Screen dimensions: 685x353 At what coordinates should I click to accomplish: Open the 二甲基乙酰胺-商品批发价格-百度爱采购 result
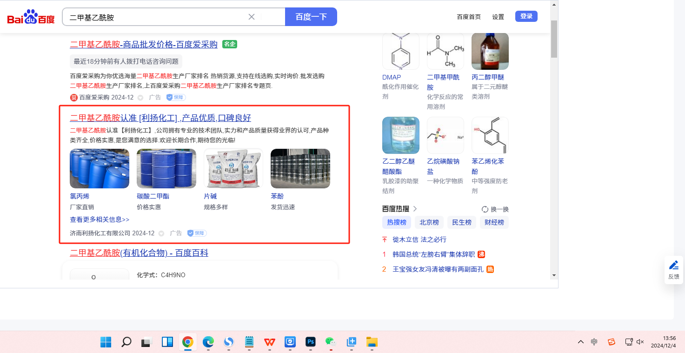pyautogui.click(x=144, y=44)
